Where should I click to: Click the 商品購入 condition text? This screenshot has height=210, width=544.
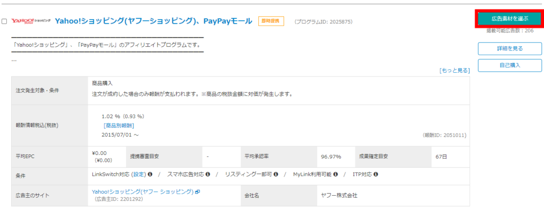(103, 83)
